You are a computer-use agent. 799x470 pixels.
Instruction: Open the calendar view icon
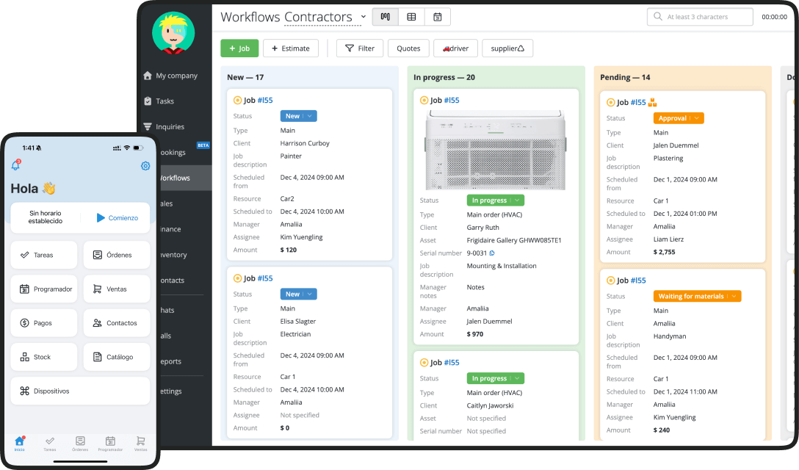[x=438, y=16]
